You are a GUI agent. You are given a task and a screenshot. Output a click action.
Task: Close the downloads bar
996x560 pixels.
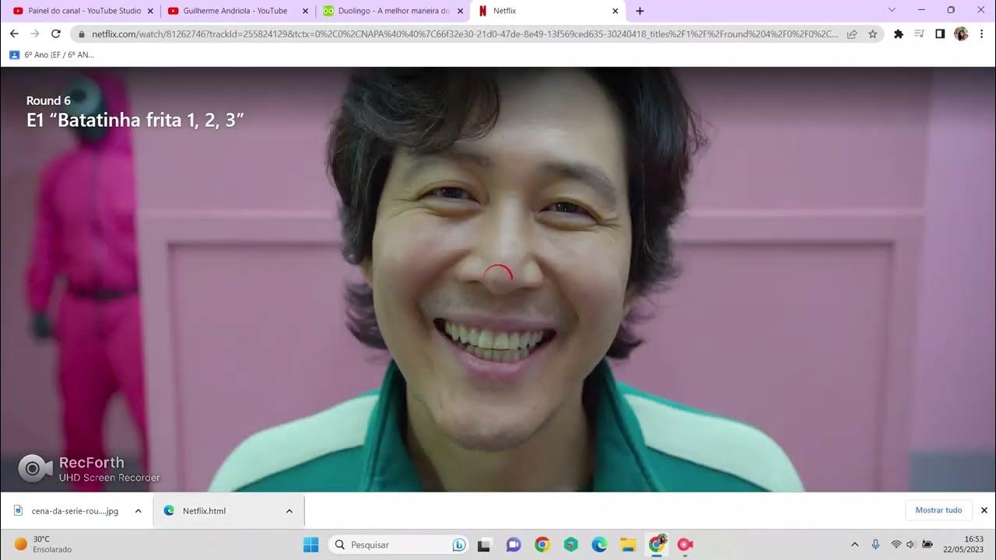coord(984,510)
